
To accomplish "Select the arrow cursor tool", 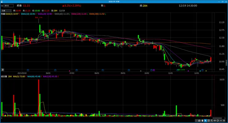I will coord(206,121).
